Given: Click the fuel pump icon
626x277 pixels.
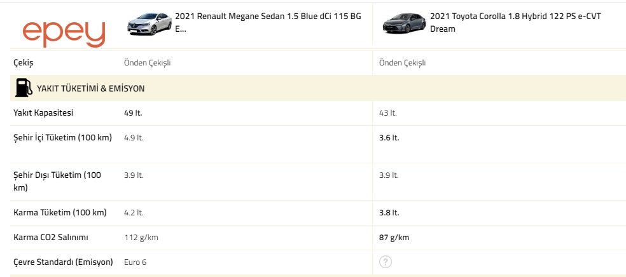Looking at the screenshot, I should (24, 88).
